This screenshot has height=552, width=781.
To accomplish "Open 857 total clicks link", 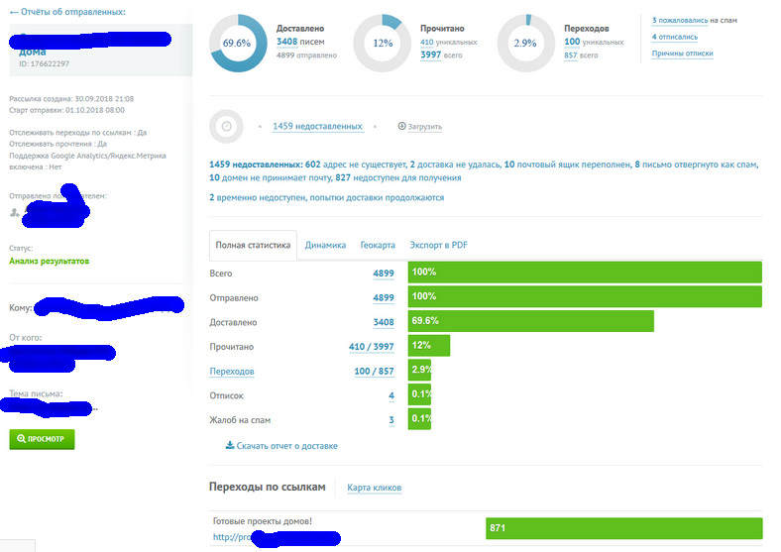I will [570, 55].
